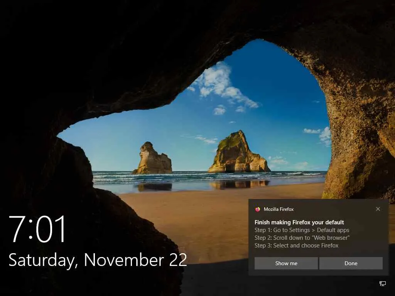Dismiss the Mozilla Firefox notification with X
This screenshot has width=395, height=296.
pyautogui.click(x=378, y=209)
